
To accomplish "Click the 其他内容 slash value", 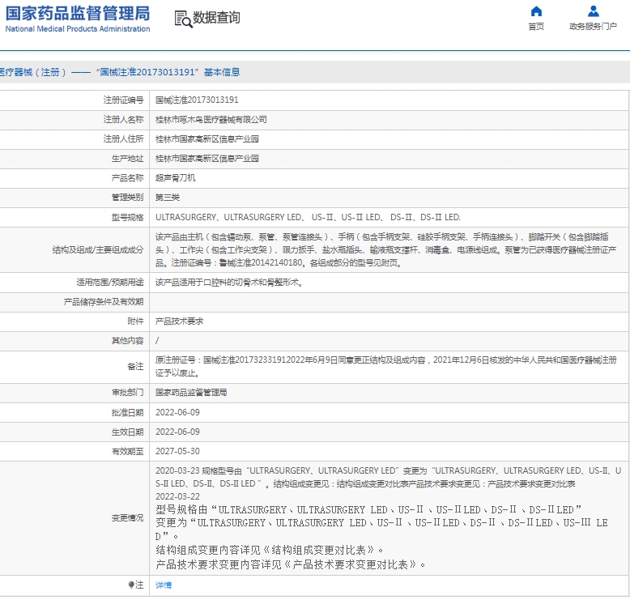I will tap(157, 341).
